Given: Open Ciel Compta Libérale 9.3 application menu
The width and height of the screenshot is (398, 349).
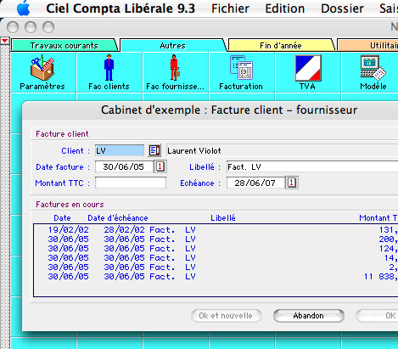Looking at the screenshot, I should click(121, 8).
